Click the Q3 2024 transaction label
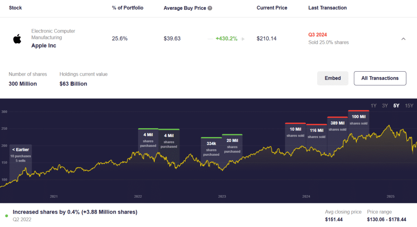The height and width of the screenshot is (227, 417). tap(318, 35)
